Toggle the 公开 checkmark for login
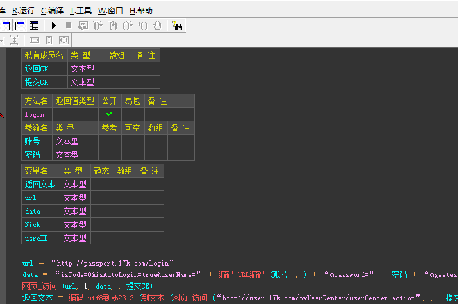 (x=110, y=114)
